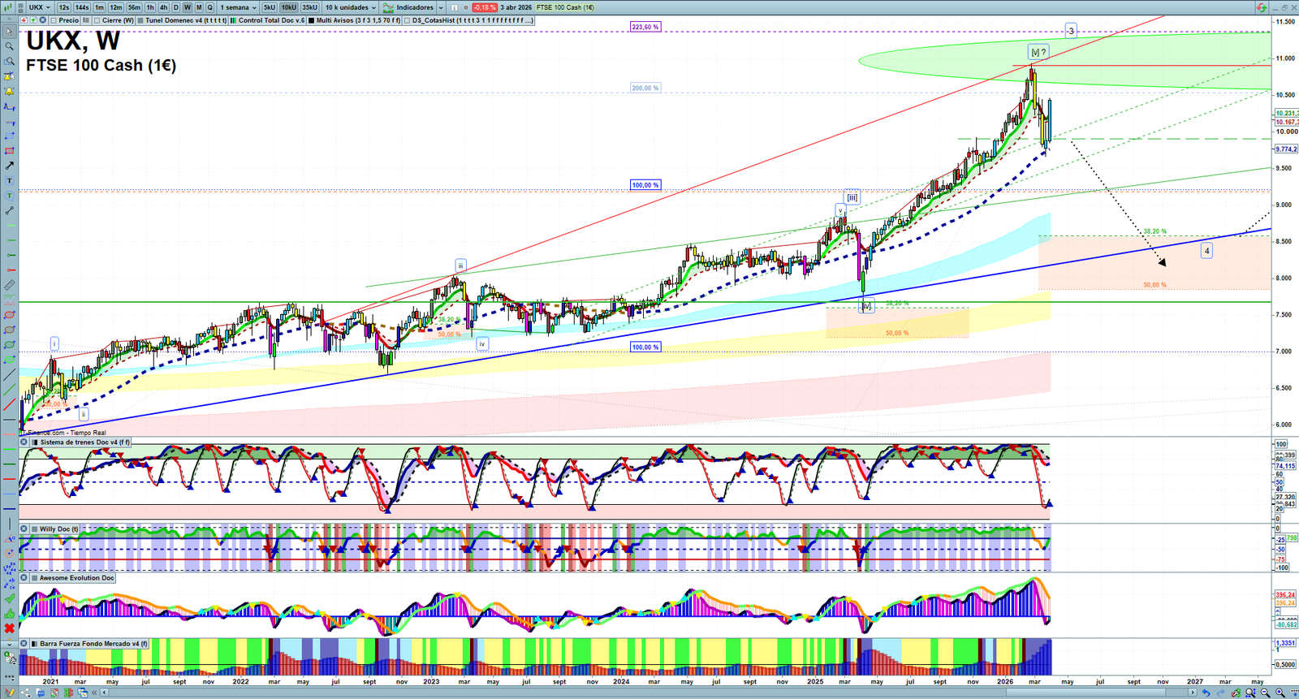Screen dimensions: 1299x699
Task: Choose the red rectangle drawing tool
Action: coord(9,151)
